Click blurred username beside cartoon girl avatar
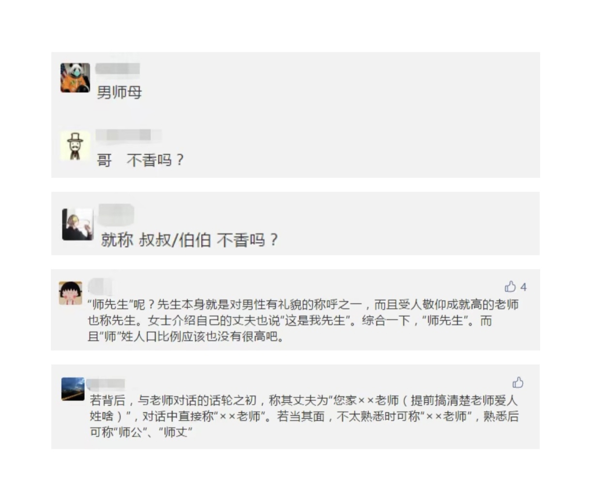 [101, 286]
